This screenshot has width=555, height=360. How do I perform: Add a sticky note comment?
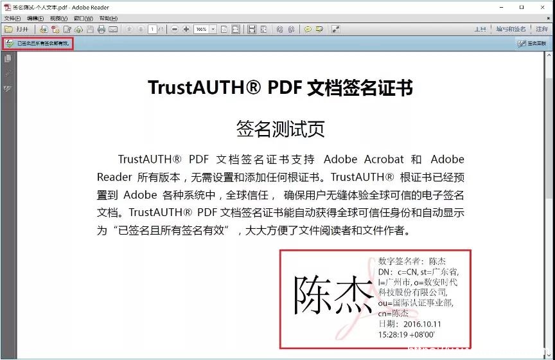[308, 30]
